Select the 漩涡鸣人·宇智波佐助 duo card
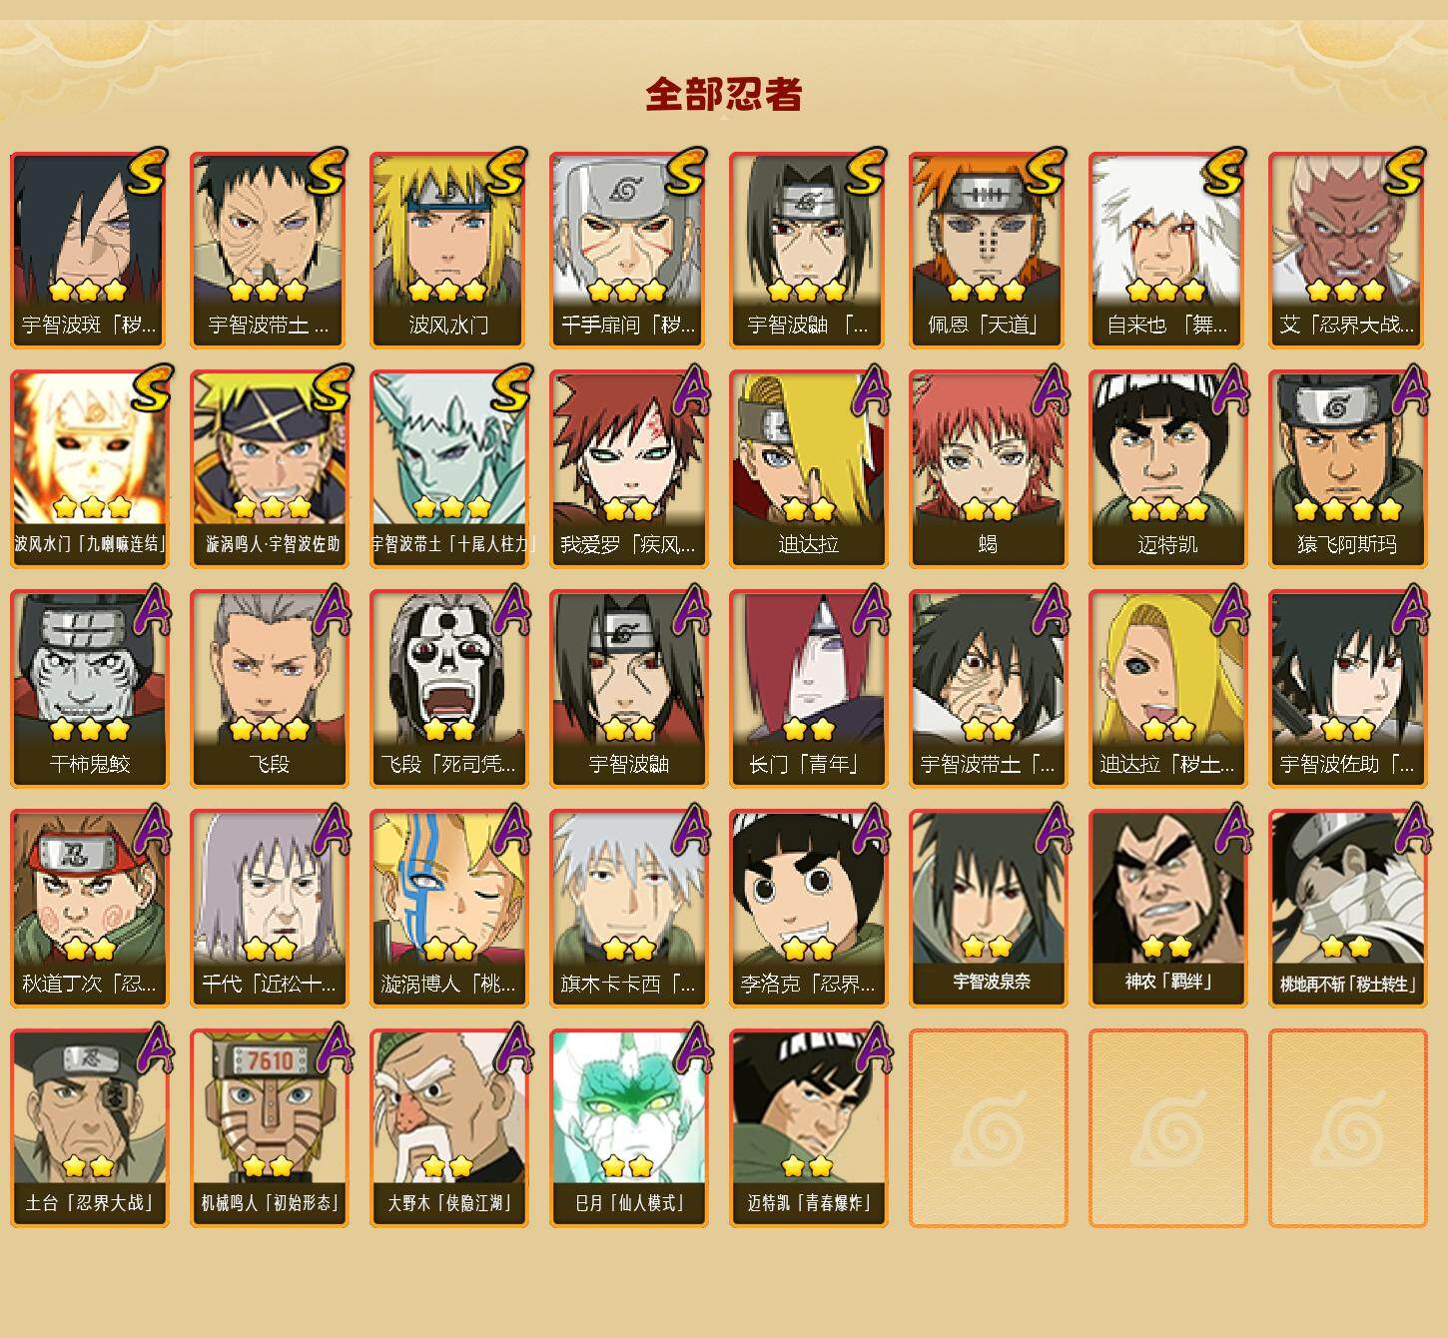Image resolution: width=1448 pixels, height=1338 pixels. coord(269,469)
